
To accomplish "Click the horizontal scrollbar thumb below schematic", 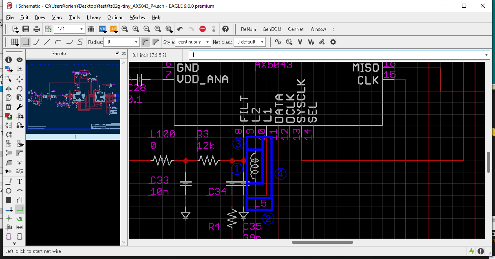I will coord(322,242).
